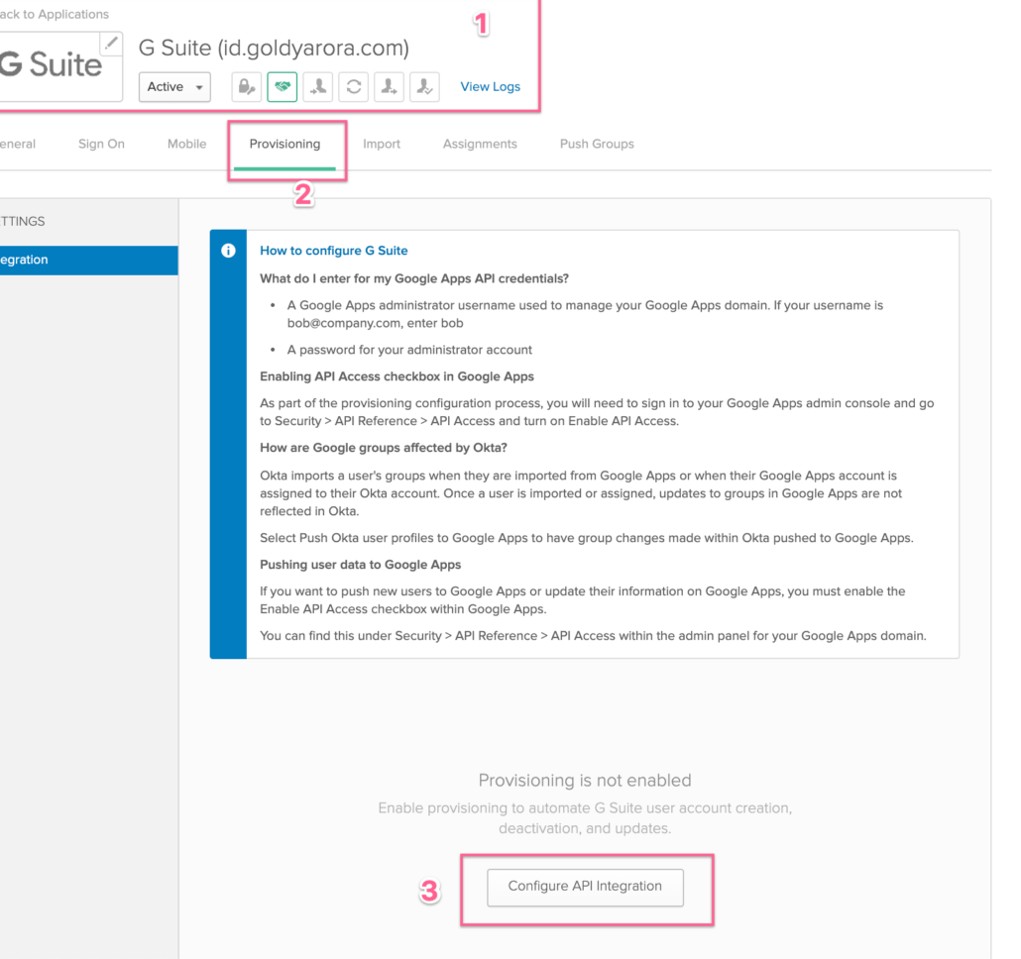Click the G Suite (id.goldyarora.com) title
The width and height of the screenshot is (1021, 959).
[x=275, y=48]
